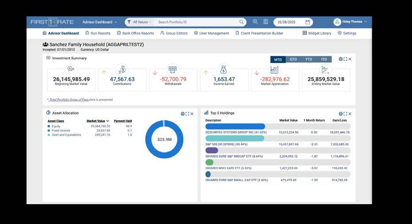
Task: Click the Ending Market Value 25,859,529.18
Action: point(326,79)
